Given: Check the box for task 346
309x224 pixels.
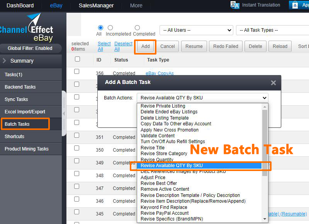Looking at the screenshot, I should click(x=76, y=199).
